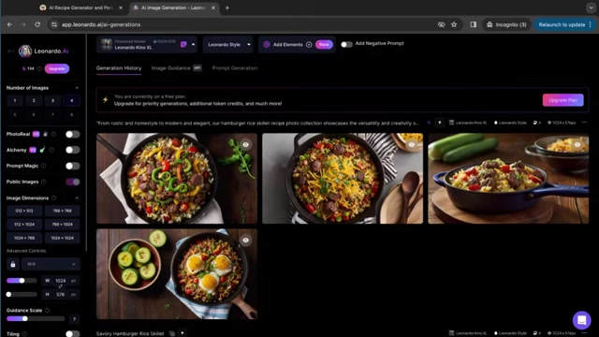
Task: Click the browser reload icon
Action: [37, 24]
